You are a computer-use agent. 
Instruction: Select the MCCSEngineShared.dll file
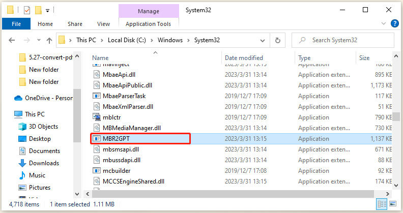(133, 181)
